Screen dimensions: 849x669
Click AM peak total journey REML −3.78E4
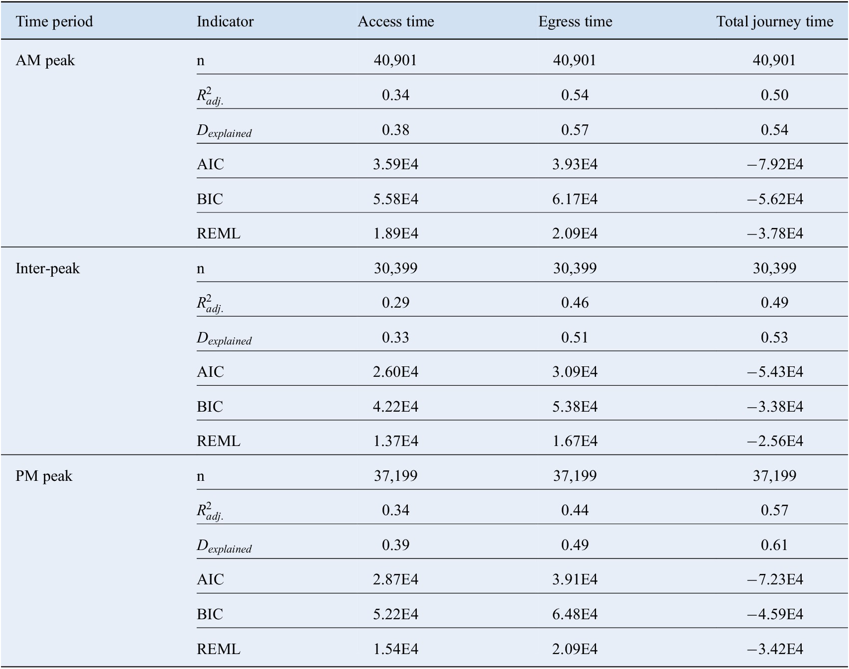pos(775,233)
